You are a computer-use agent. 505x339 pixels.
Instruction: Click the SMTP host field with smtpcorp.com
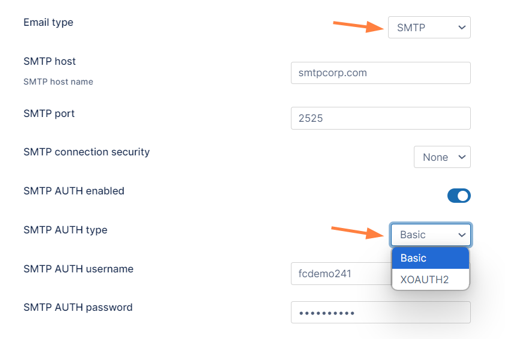pos(380,73)
